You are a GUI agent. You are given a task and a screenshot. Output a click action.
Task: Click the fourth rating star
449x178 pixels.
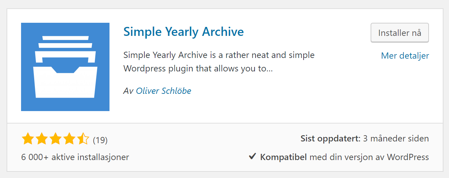tap(69, 139)
